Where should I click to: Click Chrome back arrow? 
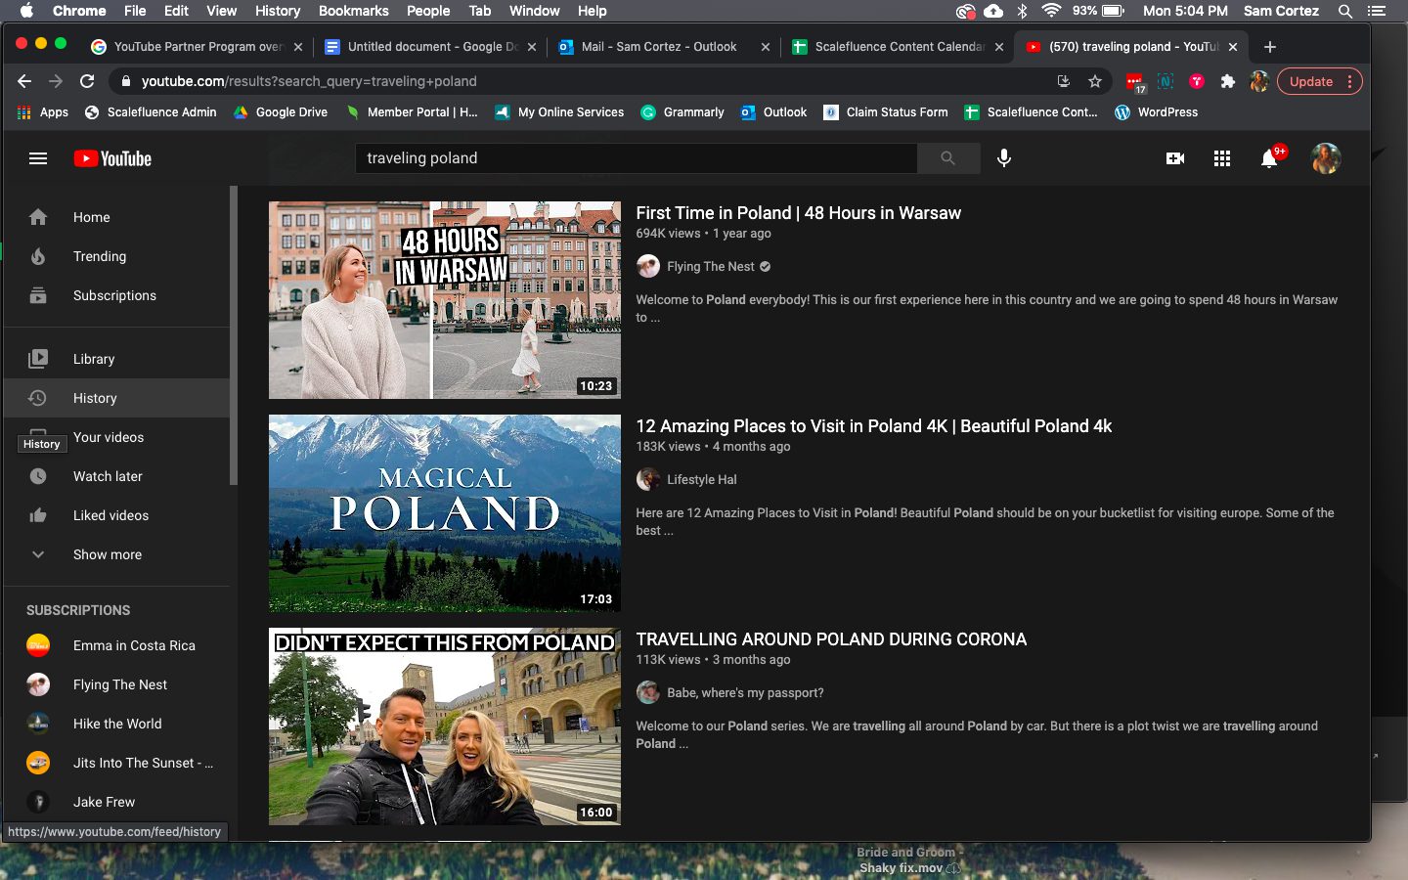[x=24, y=81]
